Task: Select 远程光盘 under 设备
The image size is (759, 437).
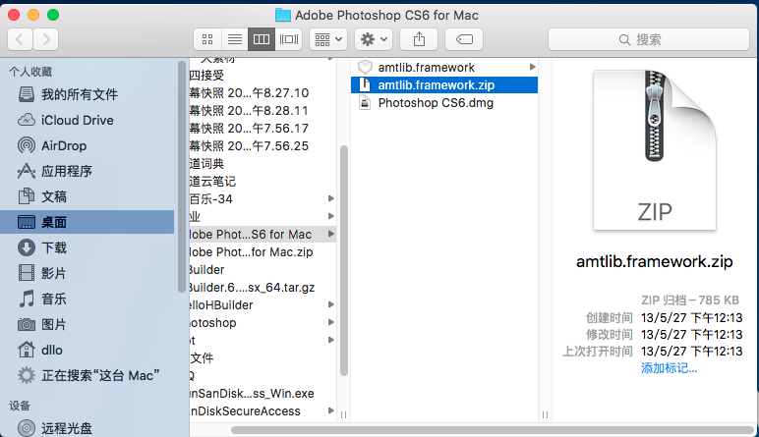Action: point(88,428)
